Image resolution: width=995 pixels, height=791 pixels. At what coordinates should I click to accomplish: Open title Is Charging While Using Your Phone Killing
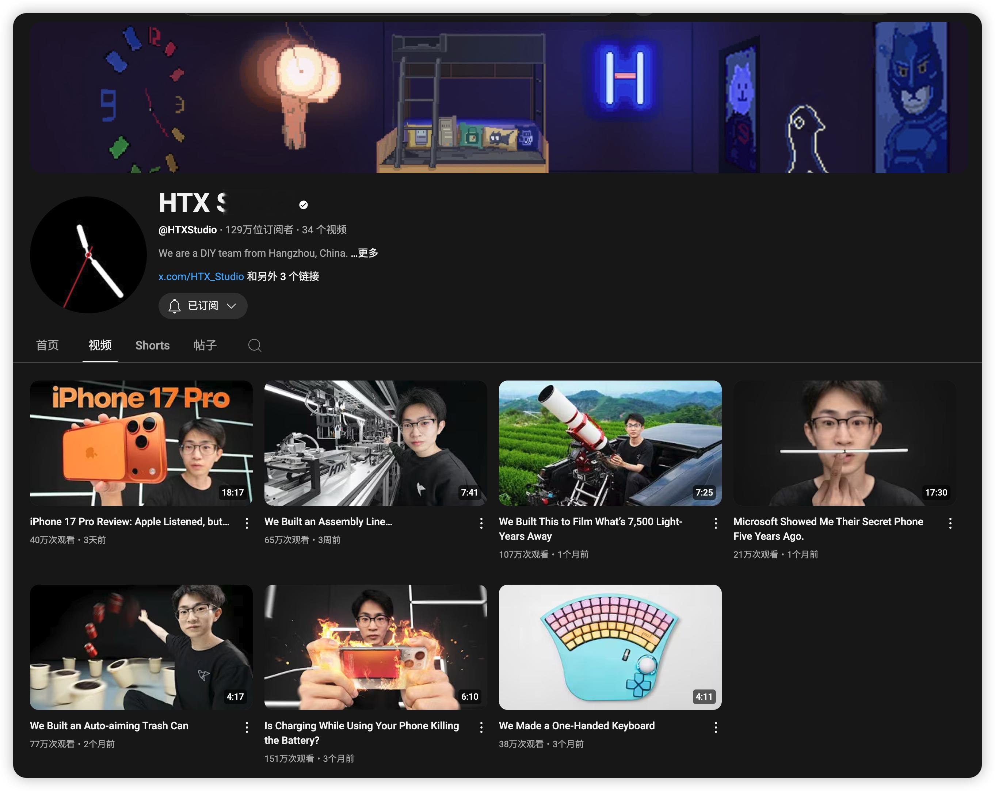(362, 733)
